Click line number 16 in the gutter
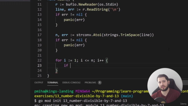Image resolution: width=188 pixels, height=106 pixels. coord(39,30)
